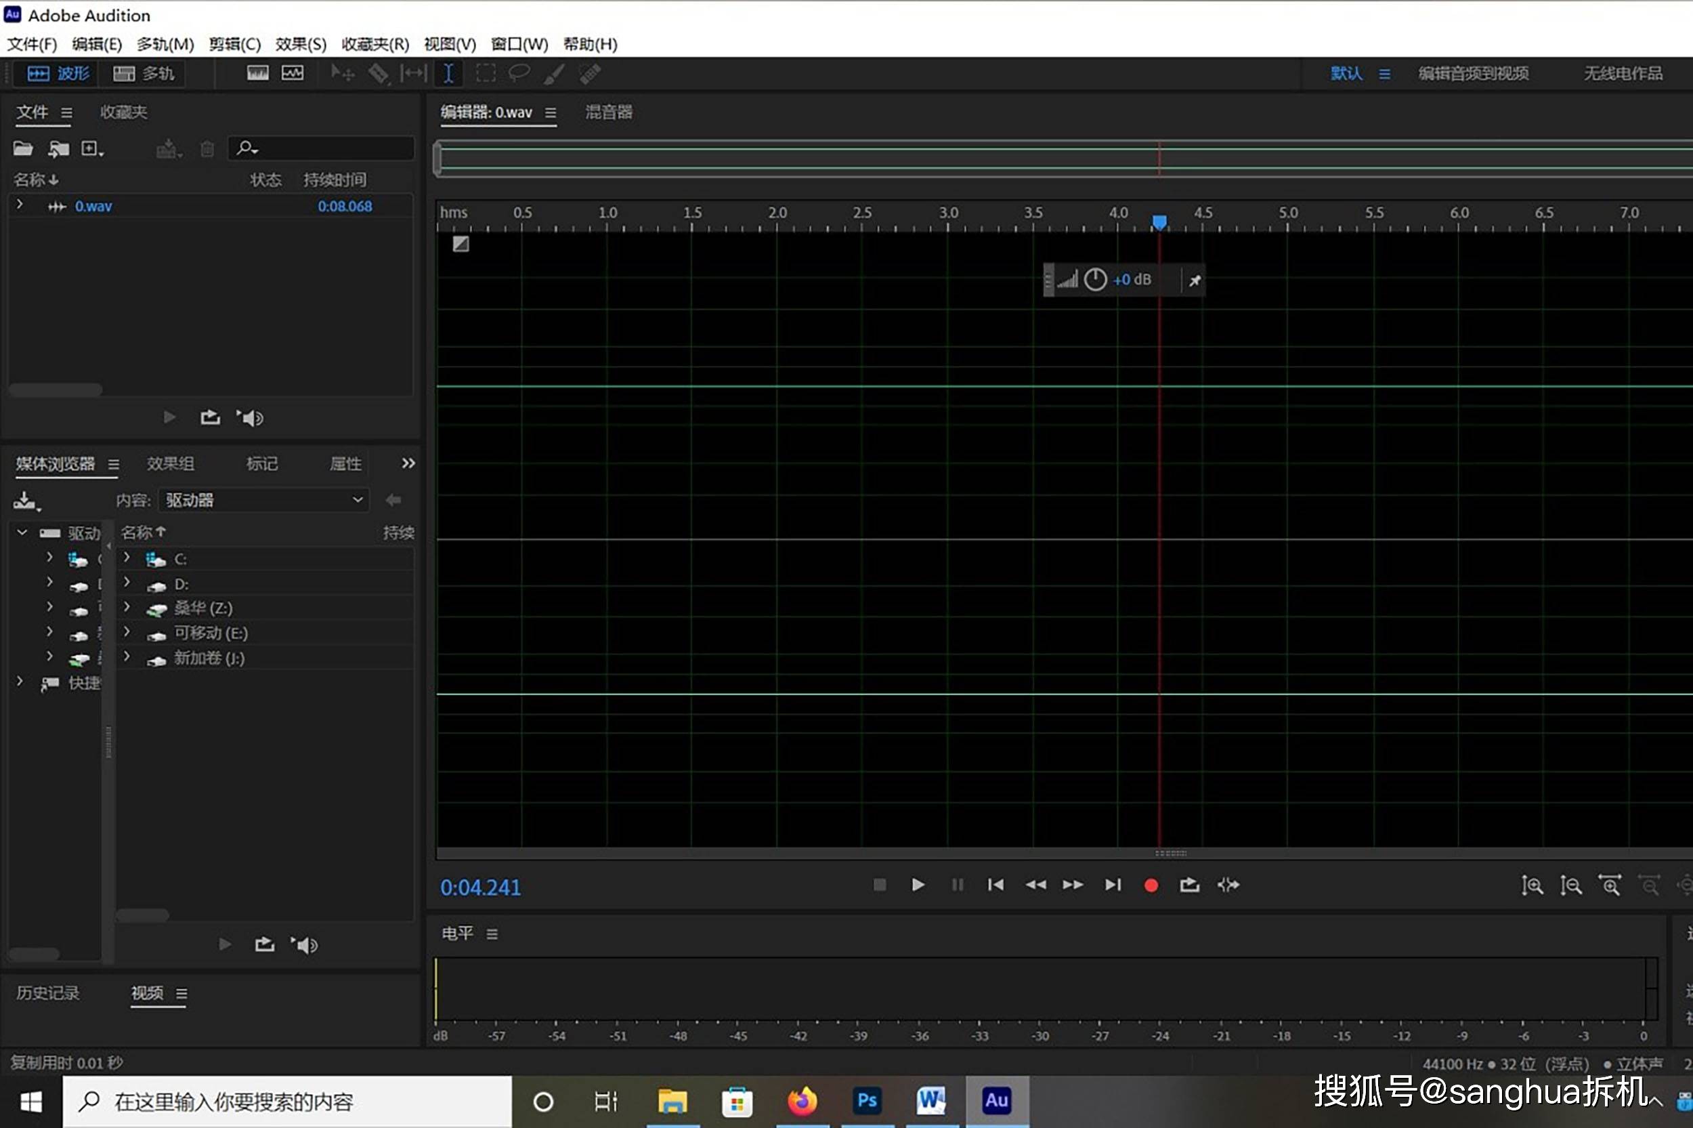
Task: Zoom in amplitude with magnifier icon
Action: click(x=1531, y=885)
